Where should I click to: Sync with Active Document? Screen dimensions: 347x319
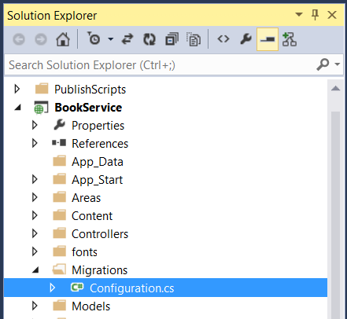tap(127, 39)
